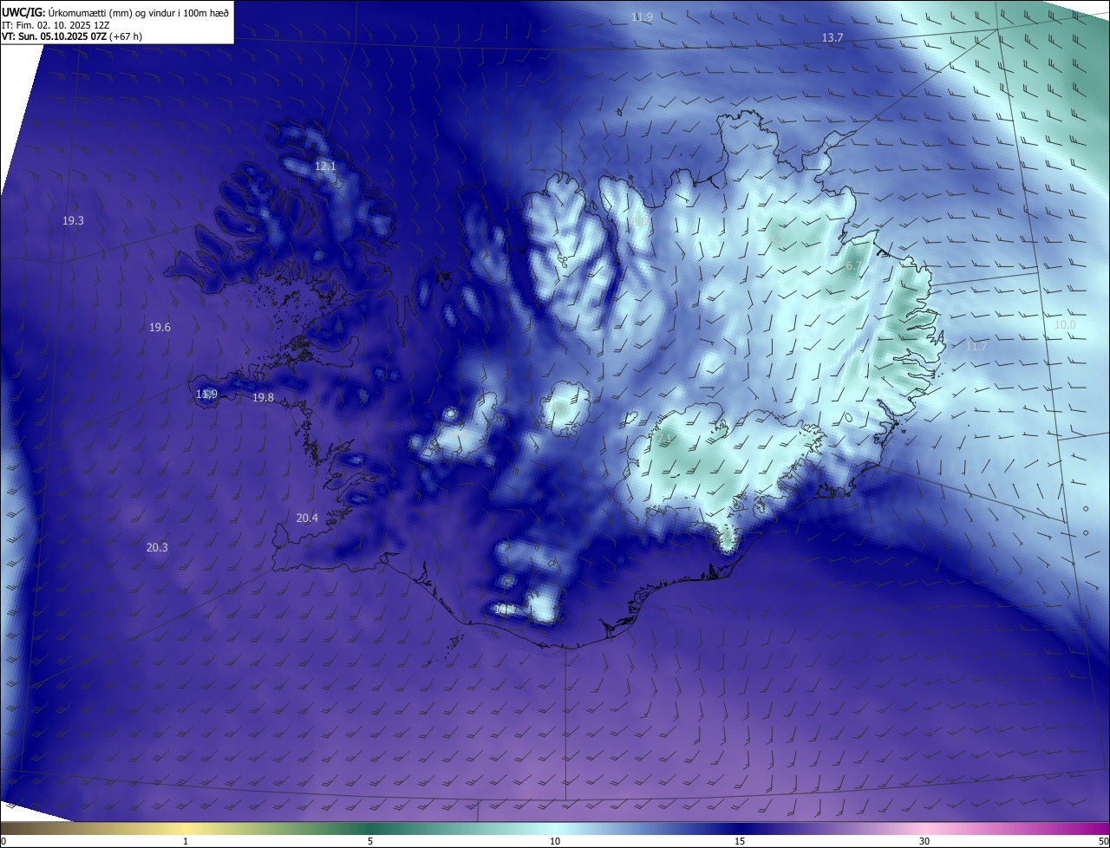Click the 6.7 value in northeast Iceland
The image size is (1110, 848).
coord(853,266)
